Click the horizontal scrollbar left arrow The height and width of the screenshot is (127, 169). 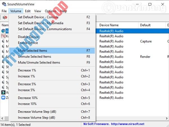[x=2, y=118]
